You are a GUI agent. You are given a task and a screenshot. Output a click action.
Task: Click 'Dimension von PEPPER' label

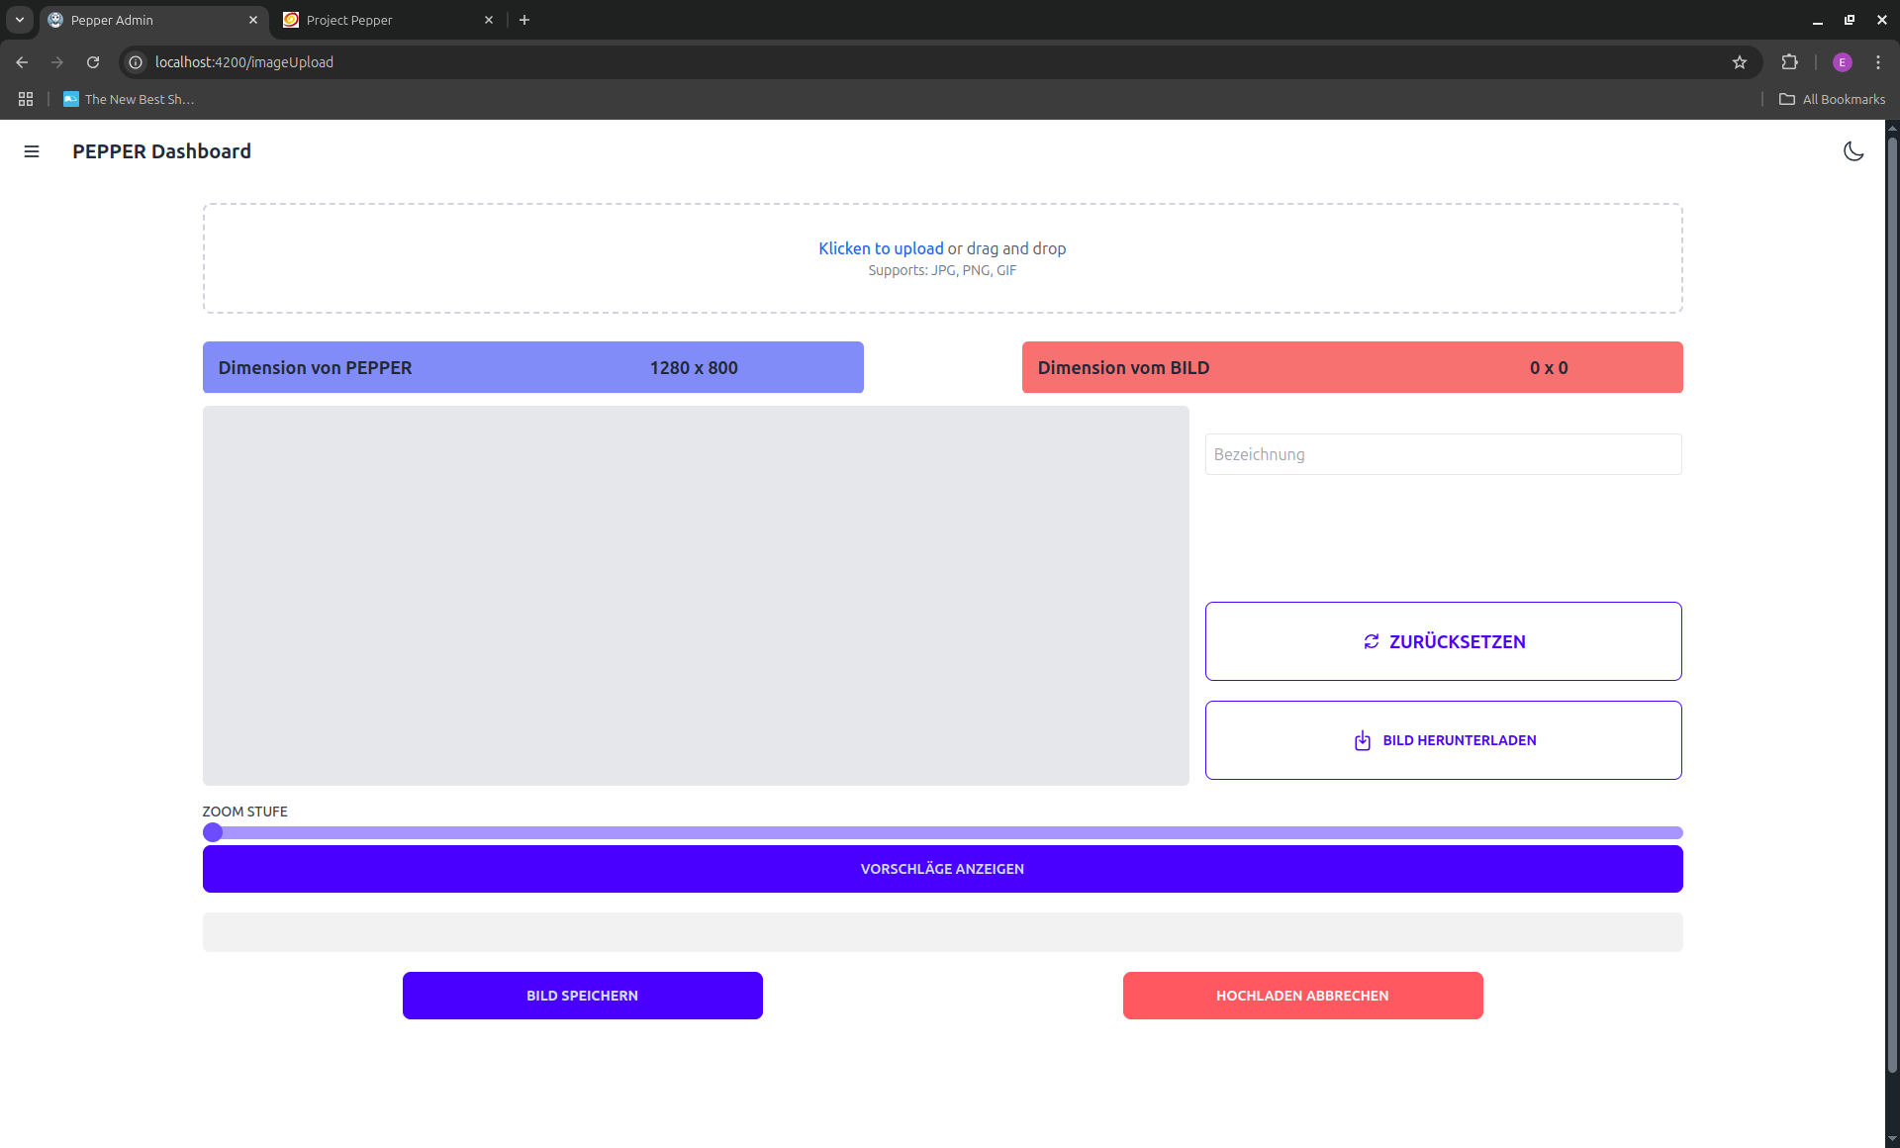(x=315, y=367)
